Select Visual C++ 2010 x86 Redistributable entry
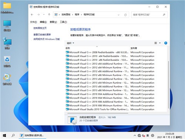Image resolution: width=185 pixels, height=139 pixels. tap(97, 60)
